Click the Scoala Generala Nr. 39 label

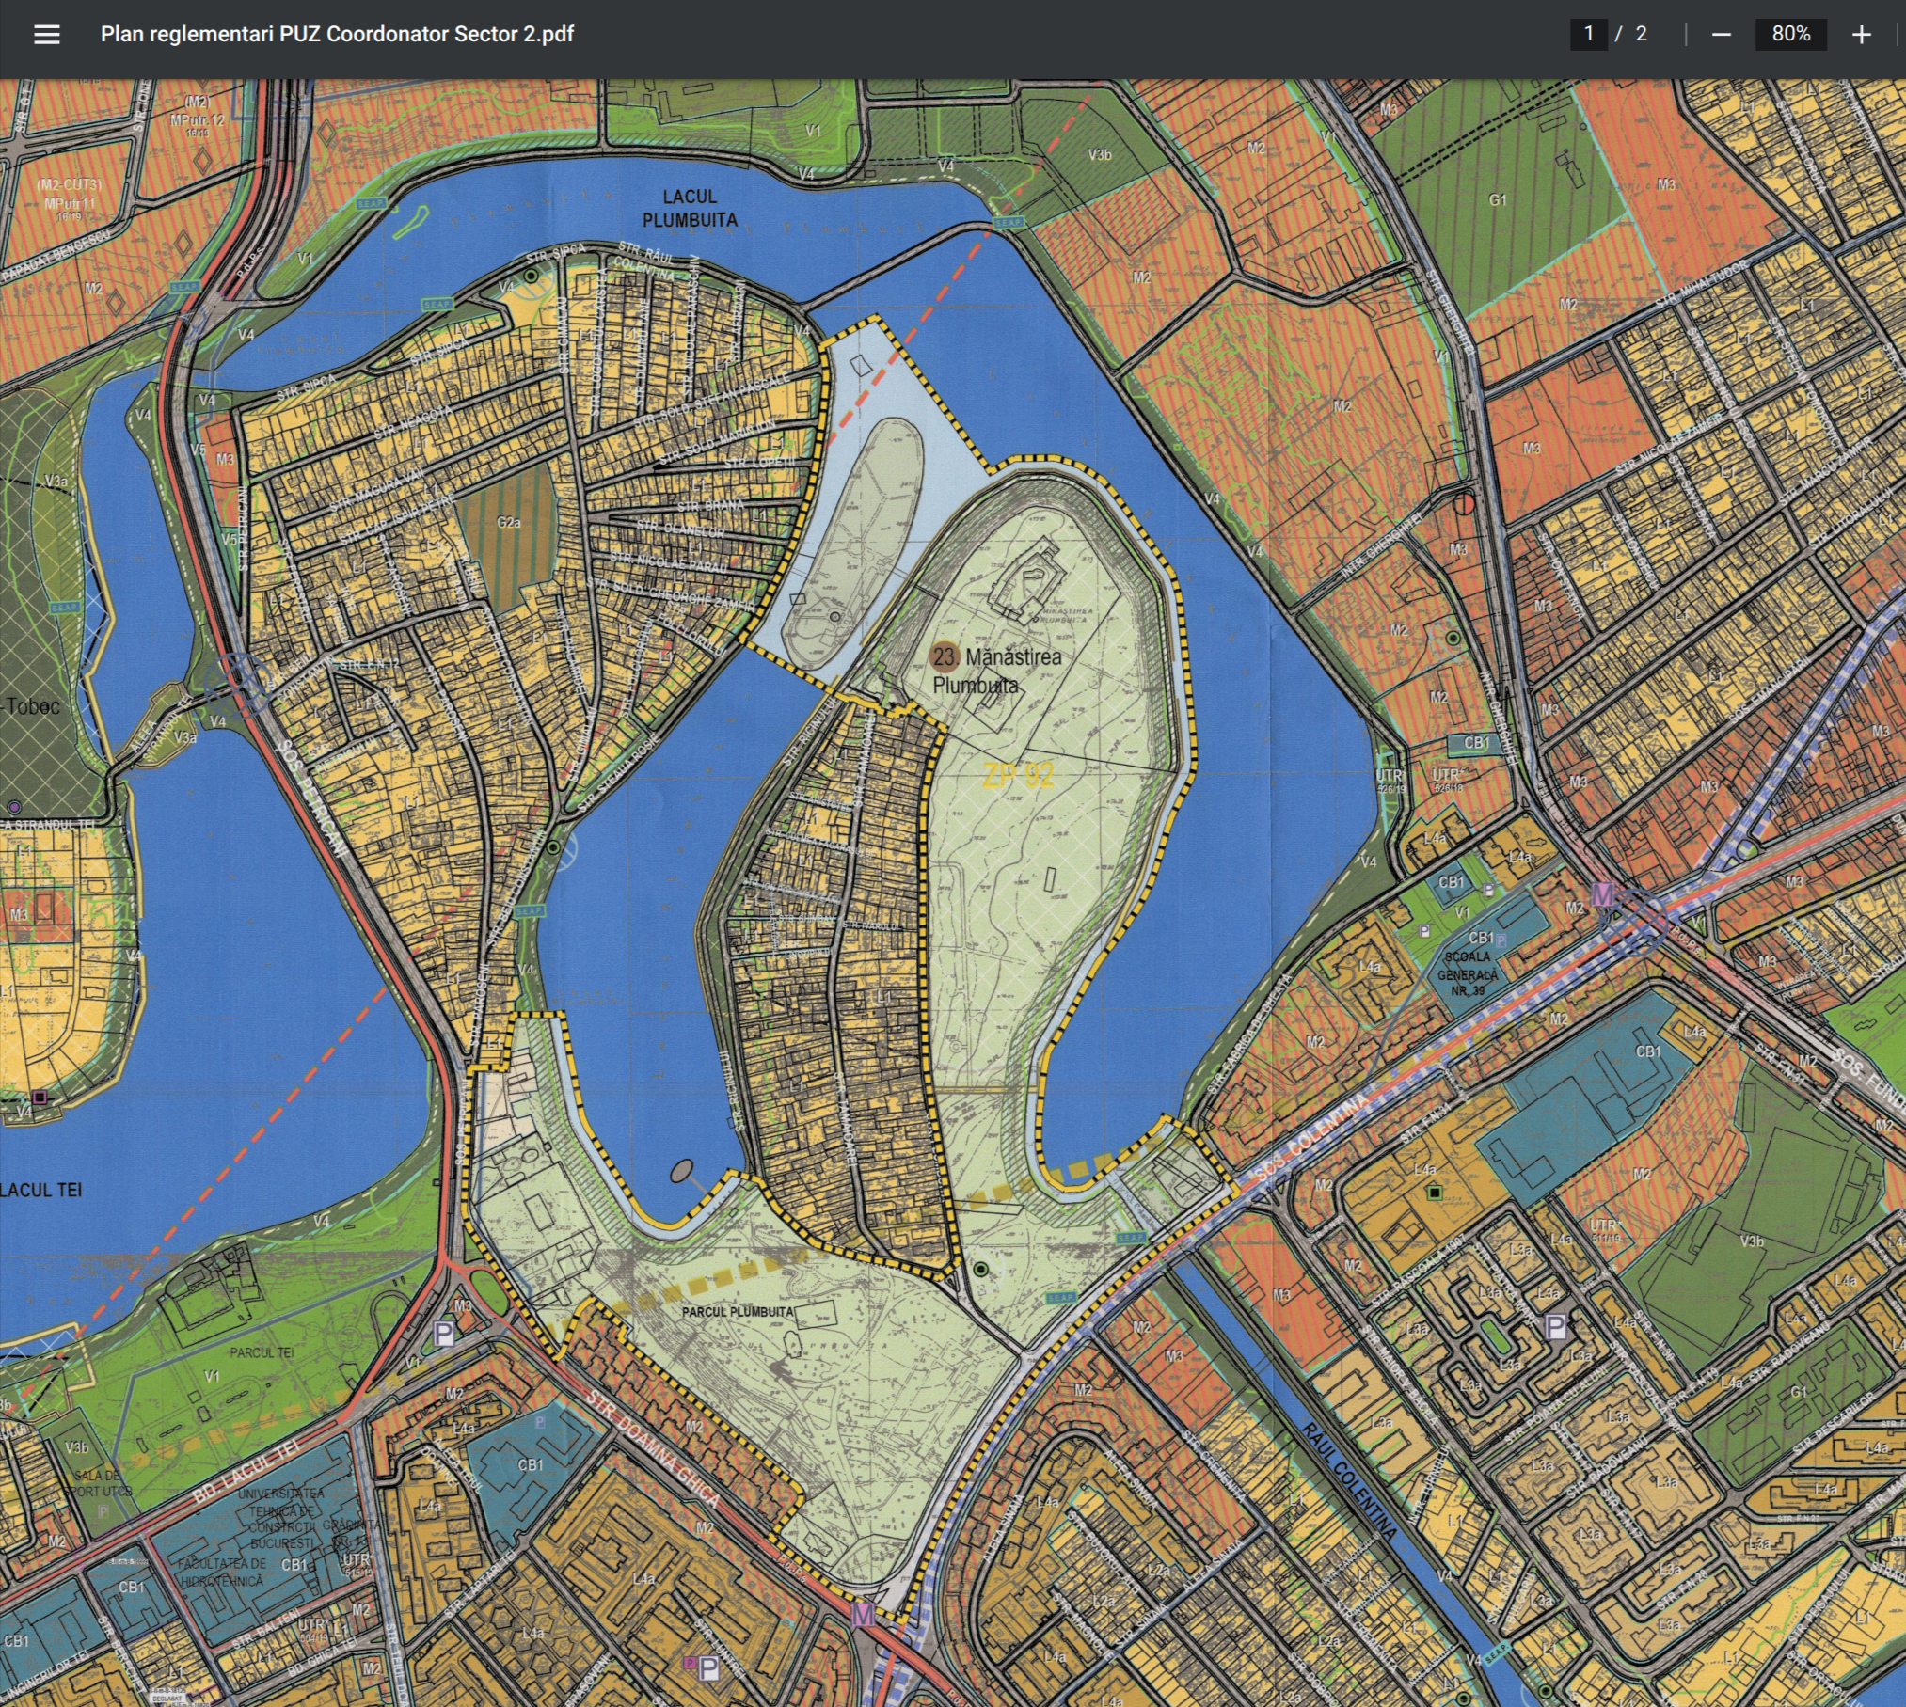click(x=1468, y=974)
